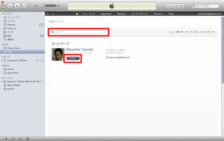
Task: Eject Toshizumi's iPhone
Action: [x=42, y=61]
